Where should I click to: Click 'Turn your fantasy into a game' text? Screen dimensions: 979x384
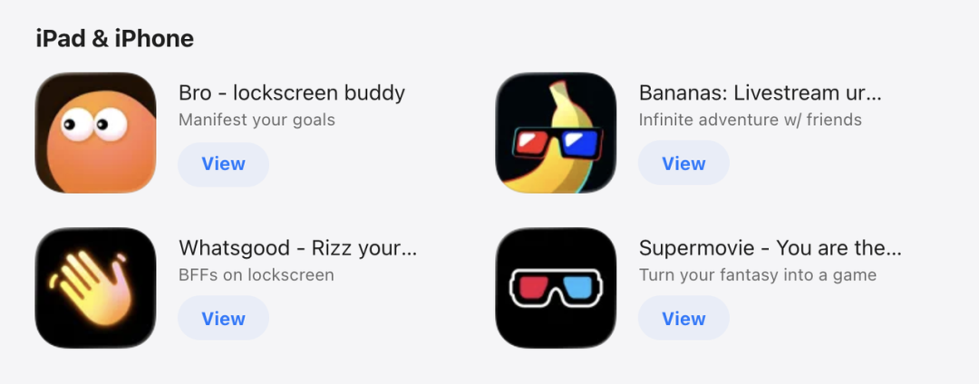click(x=758, y=275)
